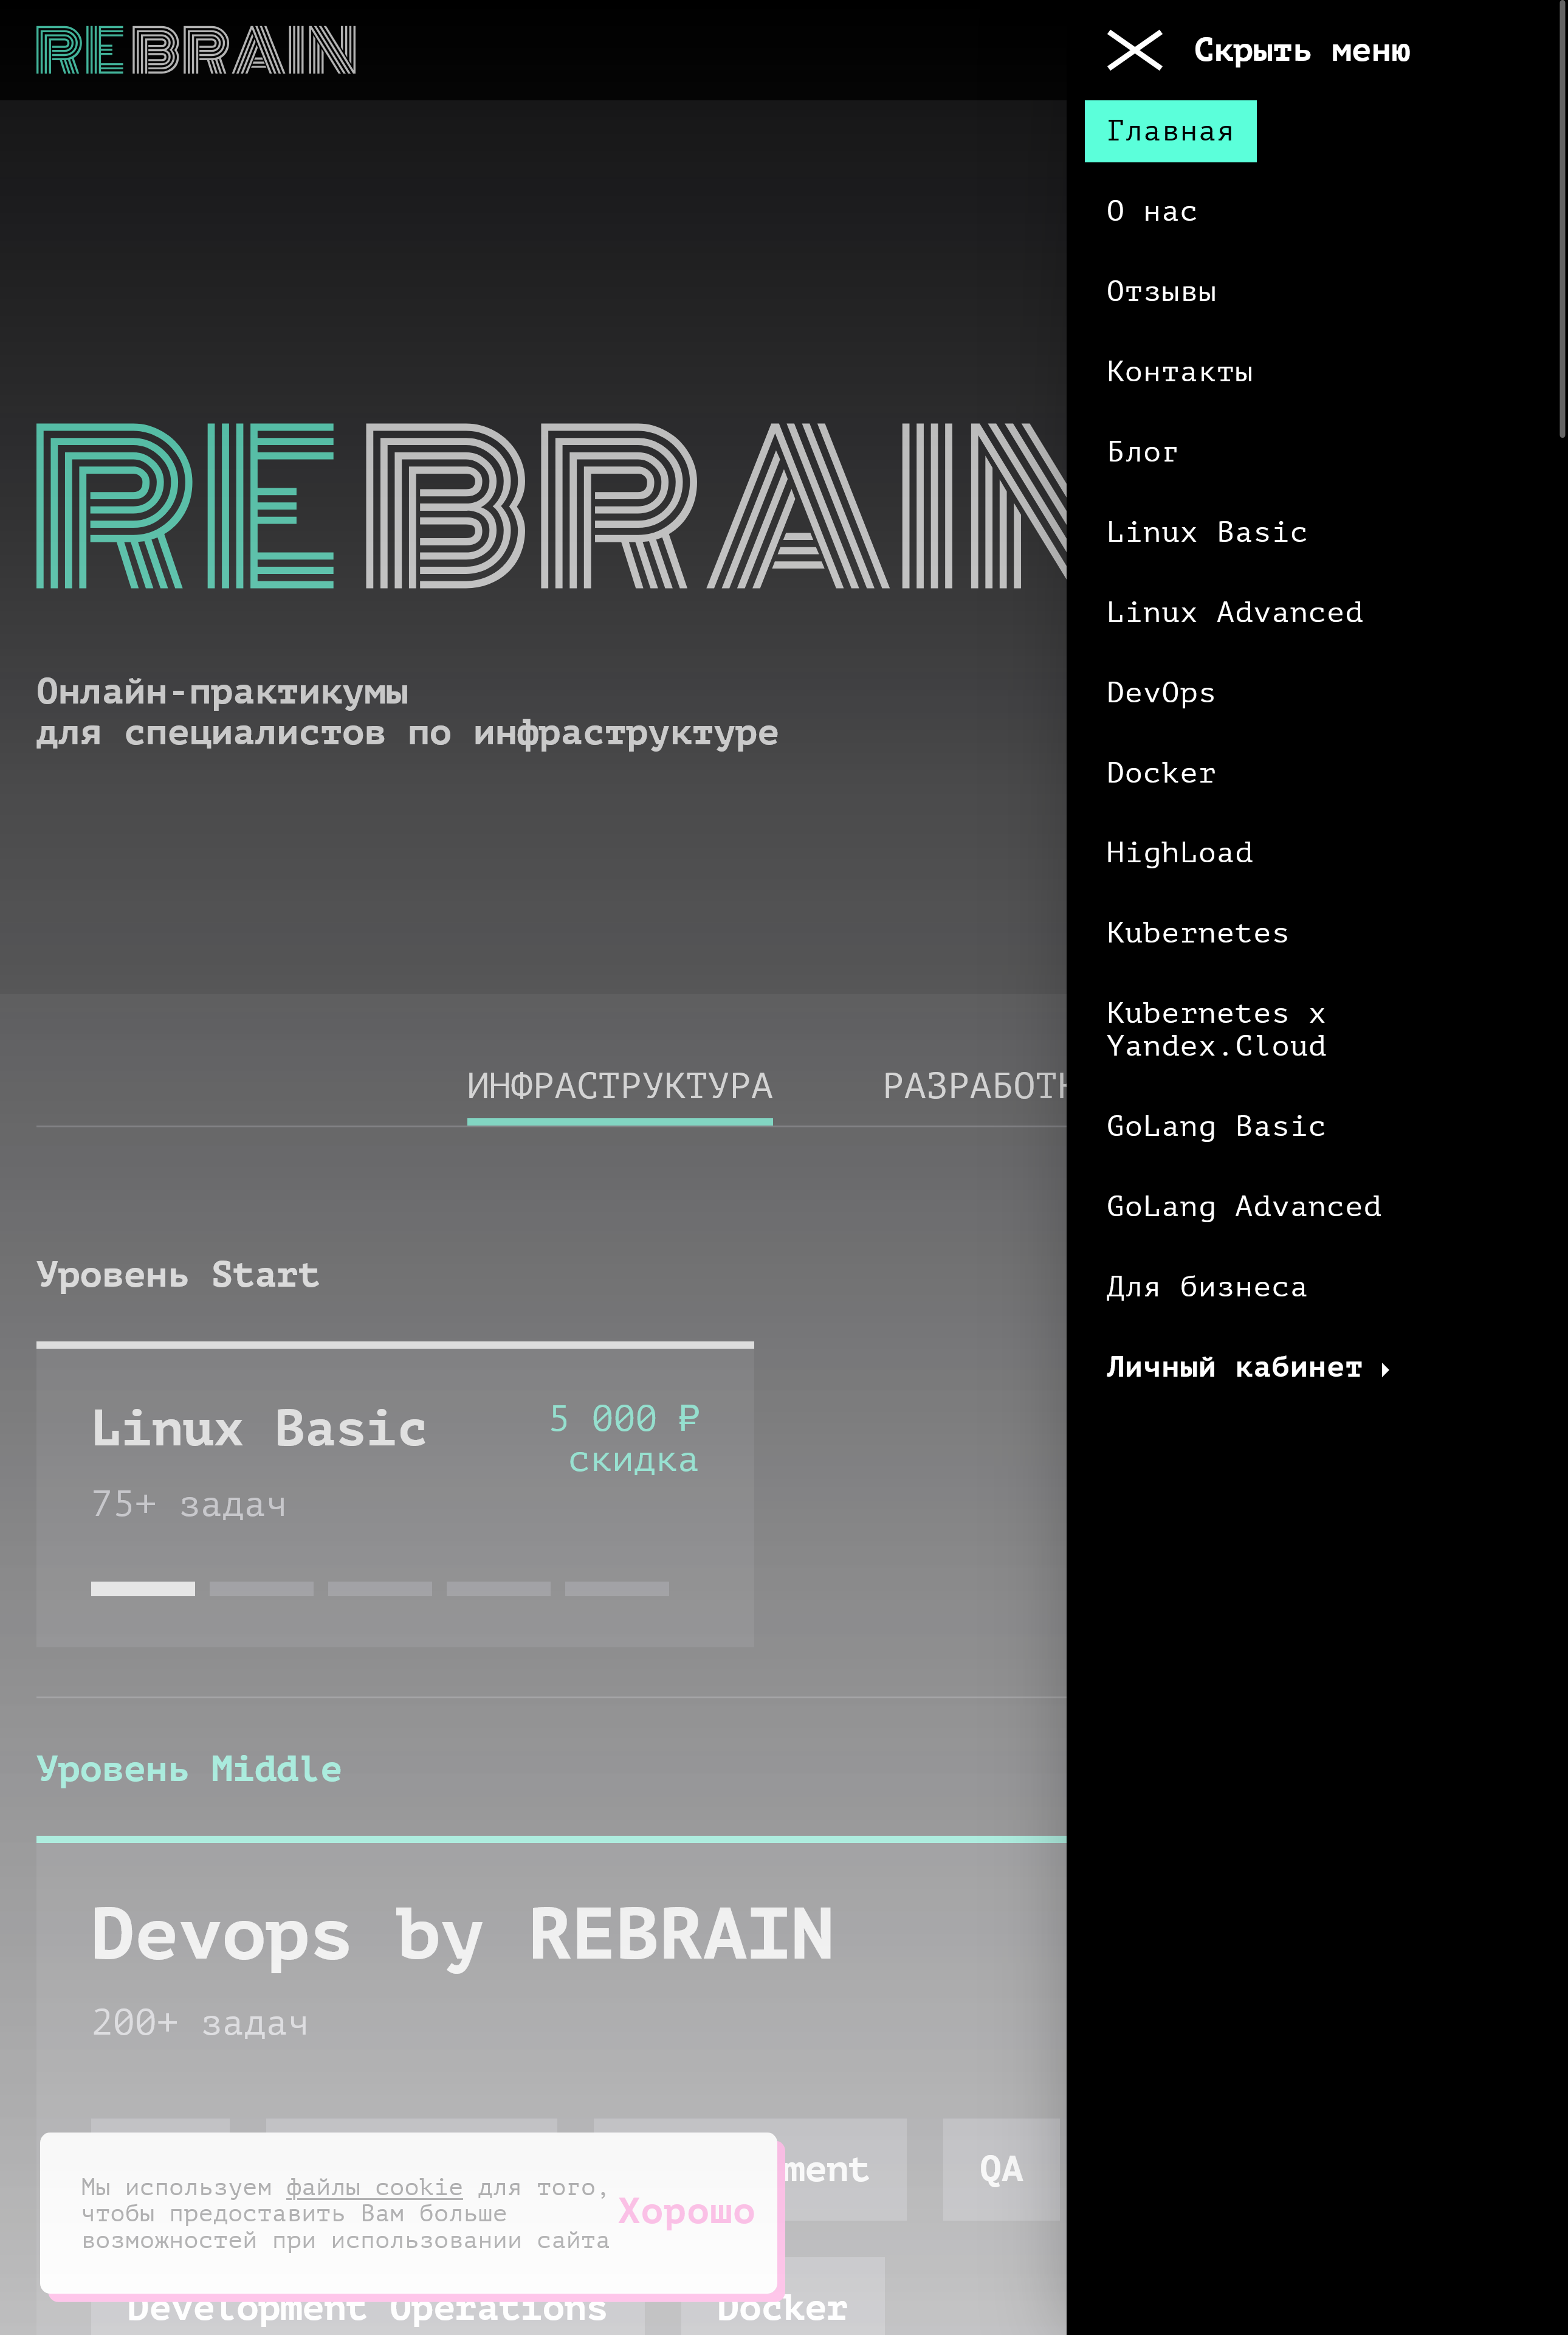The image size is (1568, 2335).
Task: Choose Kubernetes x Yandex.Cloud entry
Action: point(1216,1029)
